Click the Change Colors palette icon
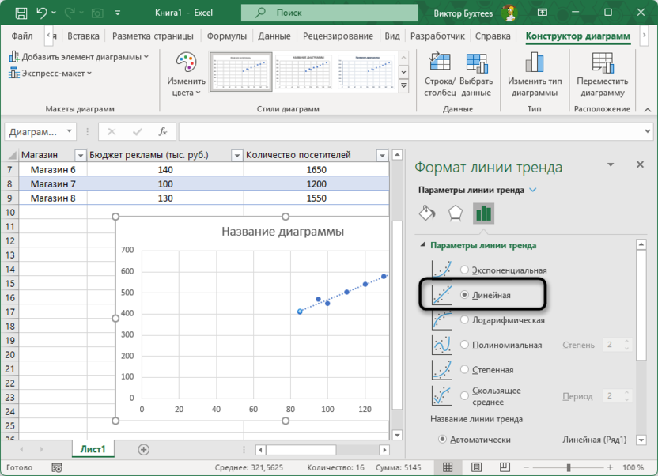 tap(186, 64)
